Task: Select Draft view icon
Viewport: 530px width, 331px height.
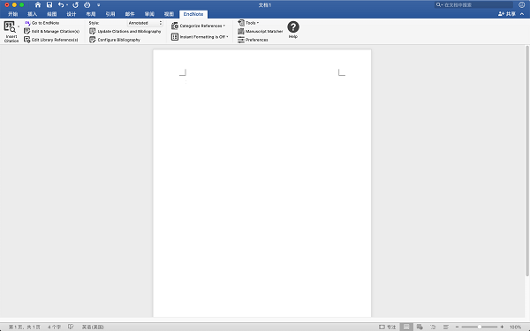Action: pyautogui.click(x=446, y=327)
